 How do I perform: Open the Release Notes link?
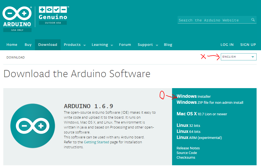pyautogui.click(x=188, y=148)
